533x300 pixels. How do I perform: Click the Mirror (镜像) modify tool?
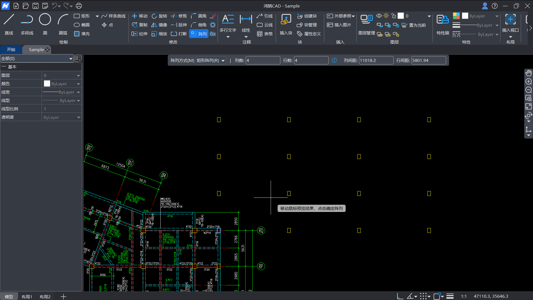pos(159,25)
